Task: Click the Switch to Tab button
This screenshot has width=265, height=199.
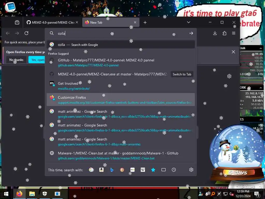Action: pos(182,74)
